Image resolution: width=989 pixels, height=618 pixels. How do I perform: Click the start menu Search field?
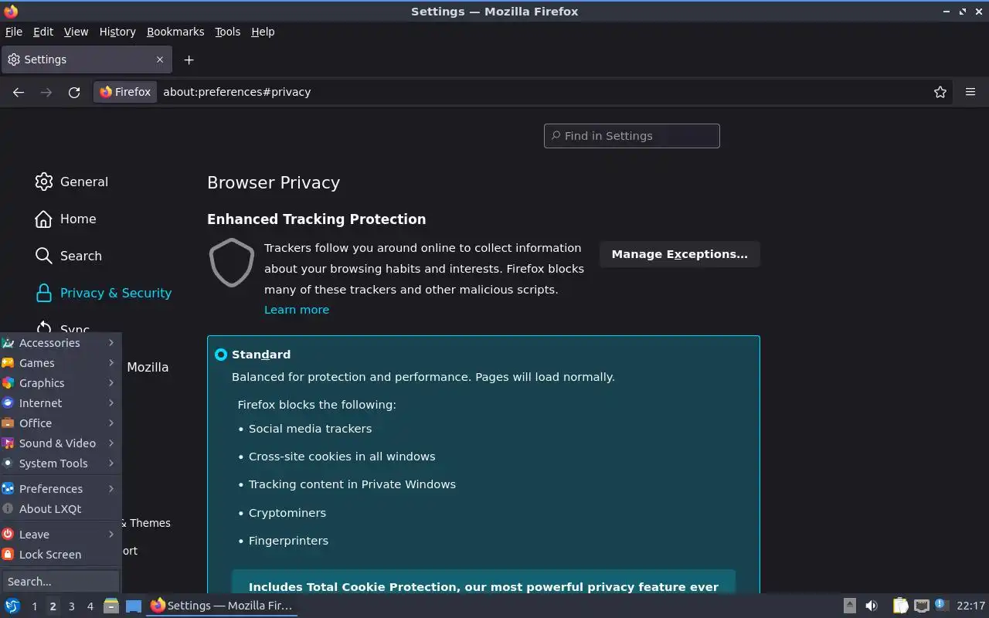(x=60, y=582)
